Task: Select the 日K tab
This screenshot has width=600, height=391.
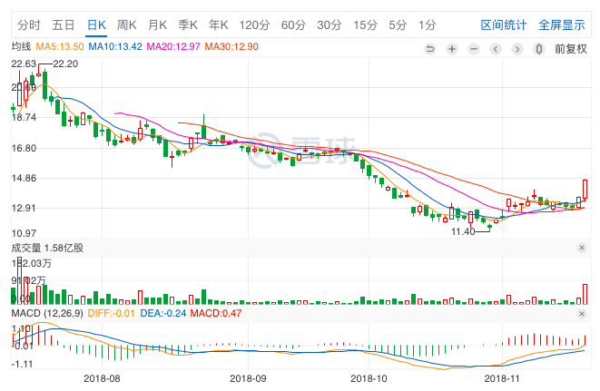Action: coord(96,25)
